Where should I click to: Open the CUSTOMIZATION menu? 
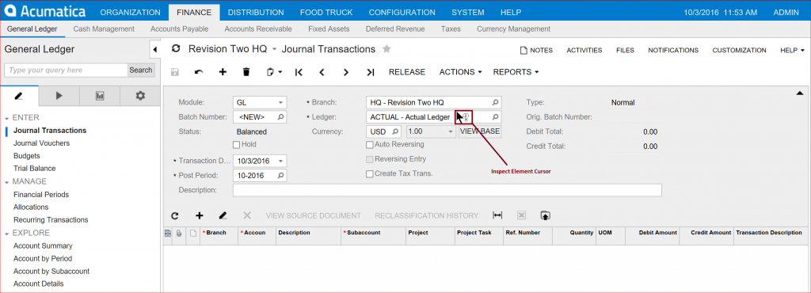[x=739, y=50]
